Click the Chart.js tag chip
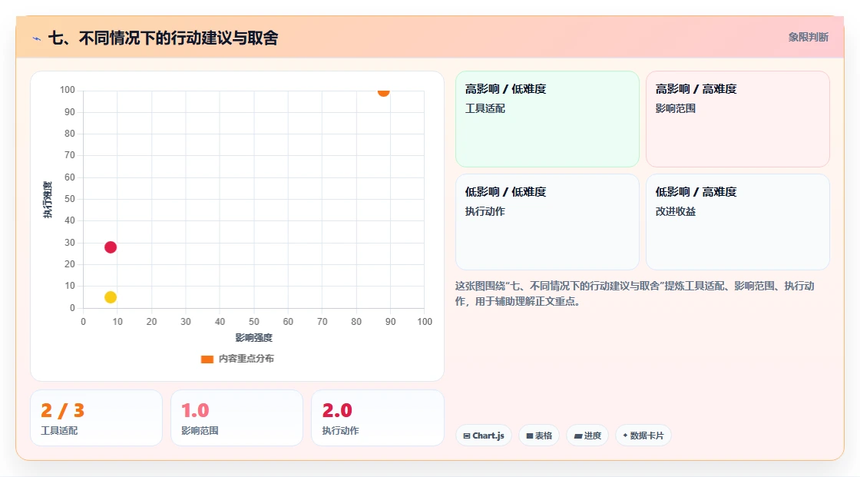 pyautogui.click(x=484, y=436)
